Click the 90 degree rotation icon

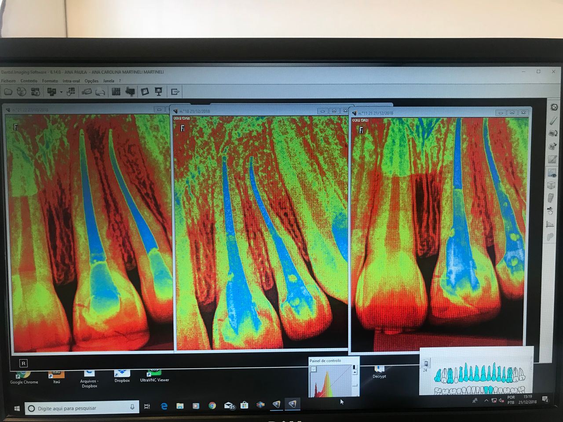click(552, 146)
